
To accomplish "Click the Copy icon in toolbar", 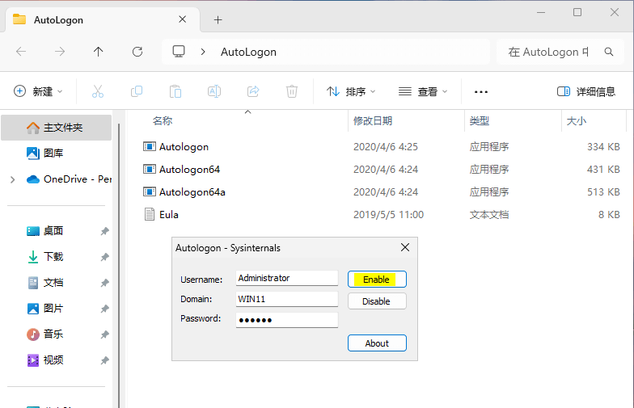I will [137, 91].
